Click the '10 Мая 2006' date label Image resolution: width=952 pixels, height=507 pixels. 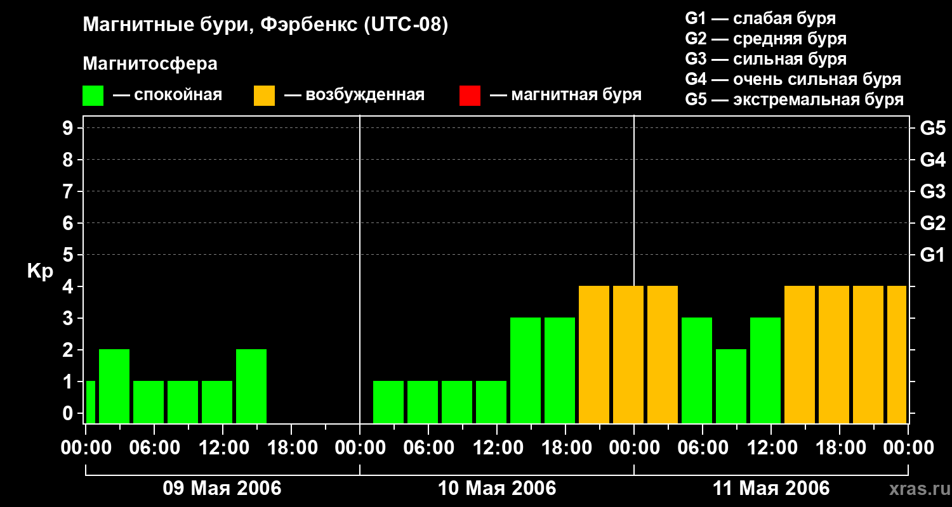(x=497, y=489)
